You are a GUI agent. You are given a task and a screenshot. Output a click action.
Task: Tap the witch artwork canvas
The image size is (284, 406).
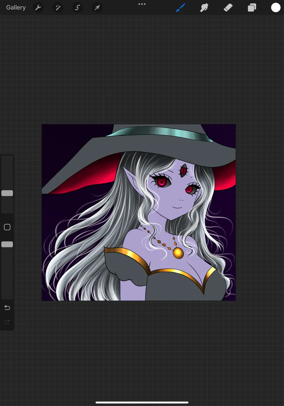tap(139, 212)
